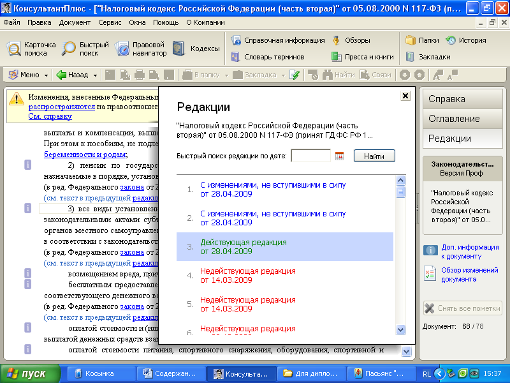Screen dimensions: 510x383
Task: Expand the Меню dropdown arrow
Action: pyautogui.click(x=46, y=75)
